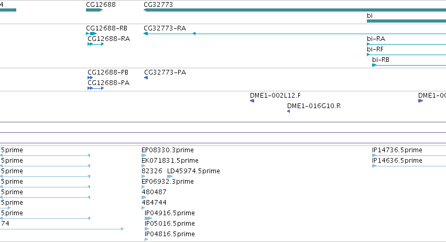
Task: Click the LD45974.5prime EST label
Action: (x=193, y=171)
